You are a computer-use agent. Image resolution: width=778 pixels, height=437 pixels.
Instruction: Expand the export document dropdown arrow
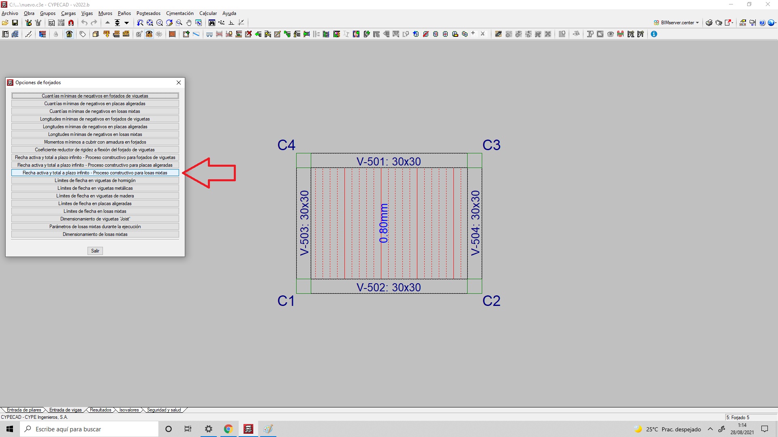[x=733, y=23]
